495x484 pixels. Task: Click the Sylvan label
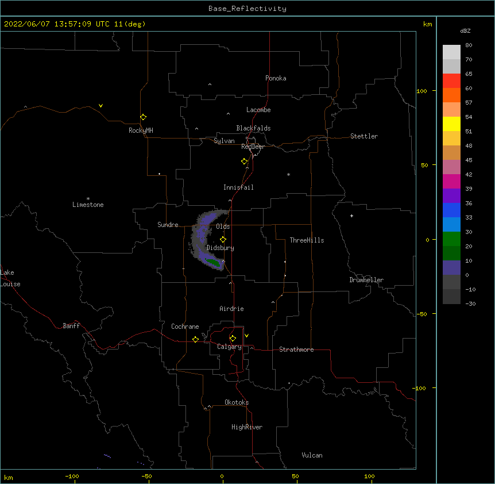click(x=224, y=141)
